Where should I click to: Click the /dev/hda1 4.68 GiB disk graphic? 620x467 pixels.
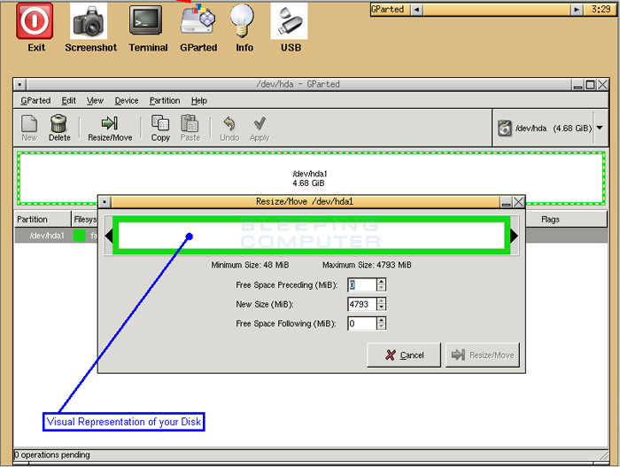coord(310,178)
